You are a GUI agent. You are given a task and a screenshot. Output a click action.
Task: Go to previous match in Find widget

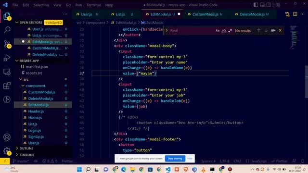[x=259, y=31]
